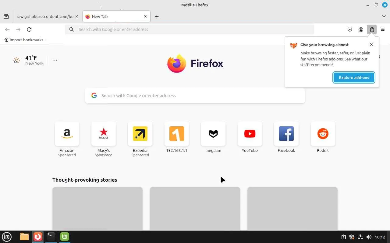Close the New Tab tab
Viewport: 390px width, 243px height.
coord(145,16)
